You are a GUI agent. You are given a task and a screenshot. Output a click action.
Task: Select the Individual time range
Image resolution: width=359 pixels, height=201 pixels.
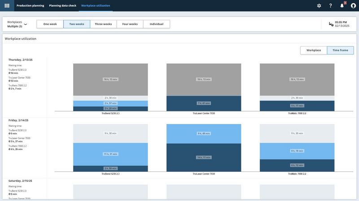point(157,24)
